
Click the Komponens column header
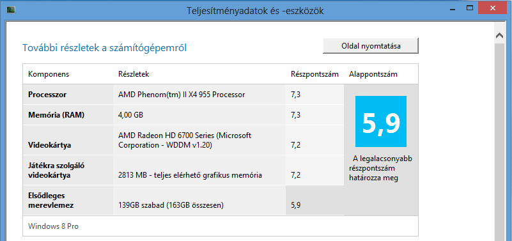pyautogui.click(x=49, y=74)
